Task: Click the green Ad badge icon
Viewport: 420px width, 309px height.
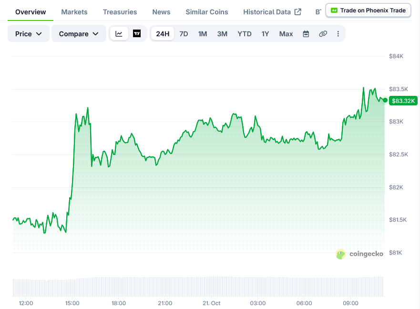Action: coord(334,10)
